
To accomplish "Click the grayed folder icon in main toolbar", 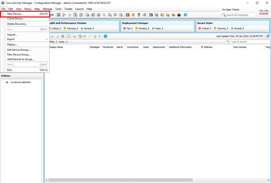I will 99,15.
